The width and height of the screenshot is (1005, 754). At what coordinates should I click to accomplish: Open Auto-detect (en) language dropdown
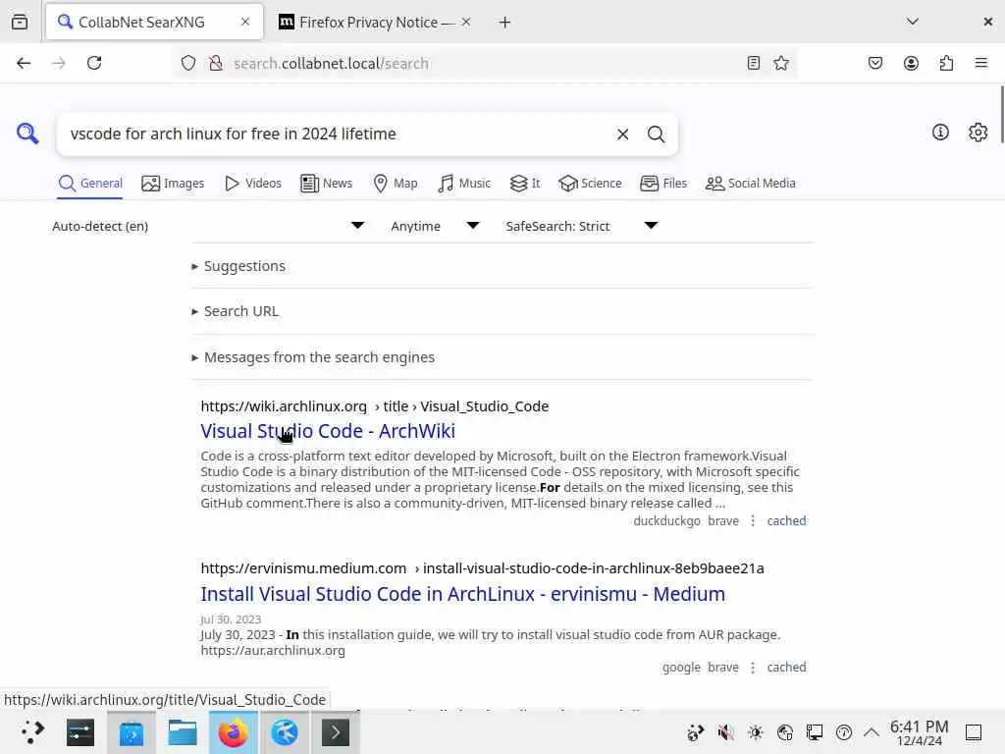click(x=208, y=226)
